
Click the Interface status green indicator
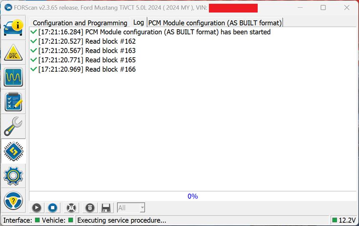click(x=37, y=220)
